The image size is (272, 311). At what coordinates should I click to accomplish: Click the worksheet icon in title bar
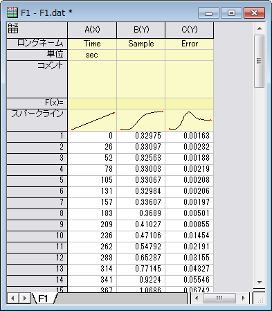[12, 12]
